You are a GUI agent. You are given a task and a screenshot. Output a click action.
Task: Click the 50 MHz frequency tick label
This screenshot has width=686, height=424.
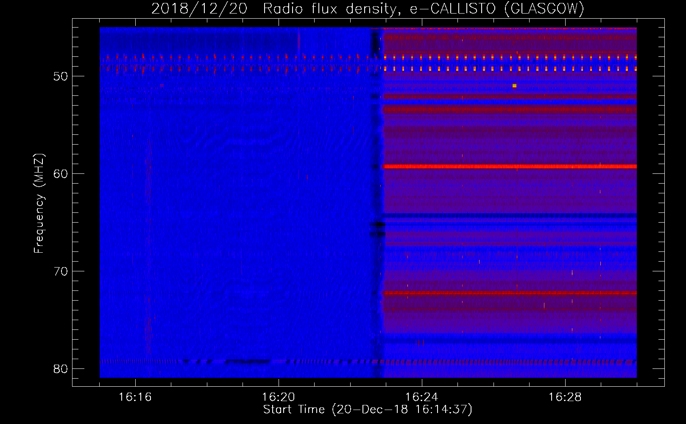coord(61,76)
